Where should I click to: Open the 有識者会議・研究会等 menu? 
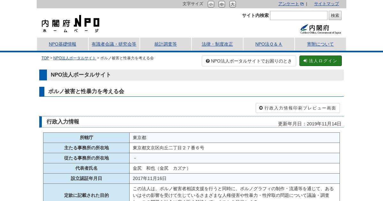(114, 44)
